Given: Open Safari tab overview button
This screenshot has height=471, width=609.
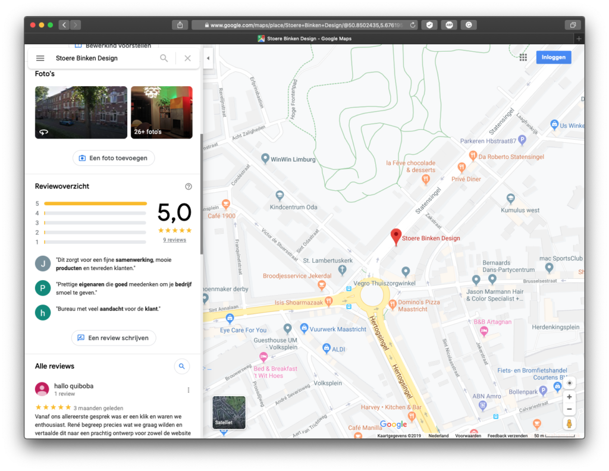Looking at the screenshot, I should tap(573, 25).
